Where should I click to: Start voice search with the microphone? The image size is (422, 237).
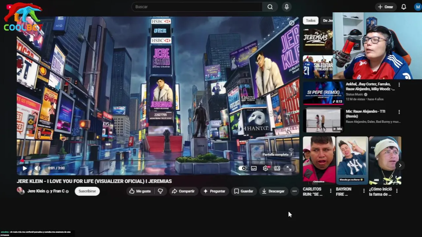click(287, 7)
